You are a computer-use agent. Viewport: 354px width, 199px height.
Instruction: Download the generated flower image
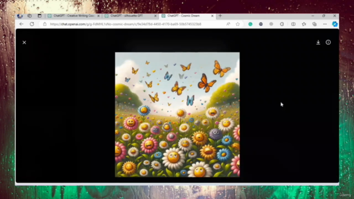click(318, 42)
